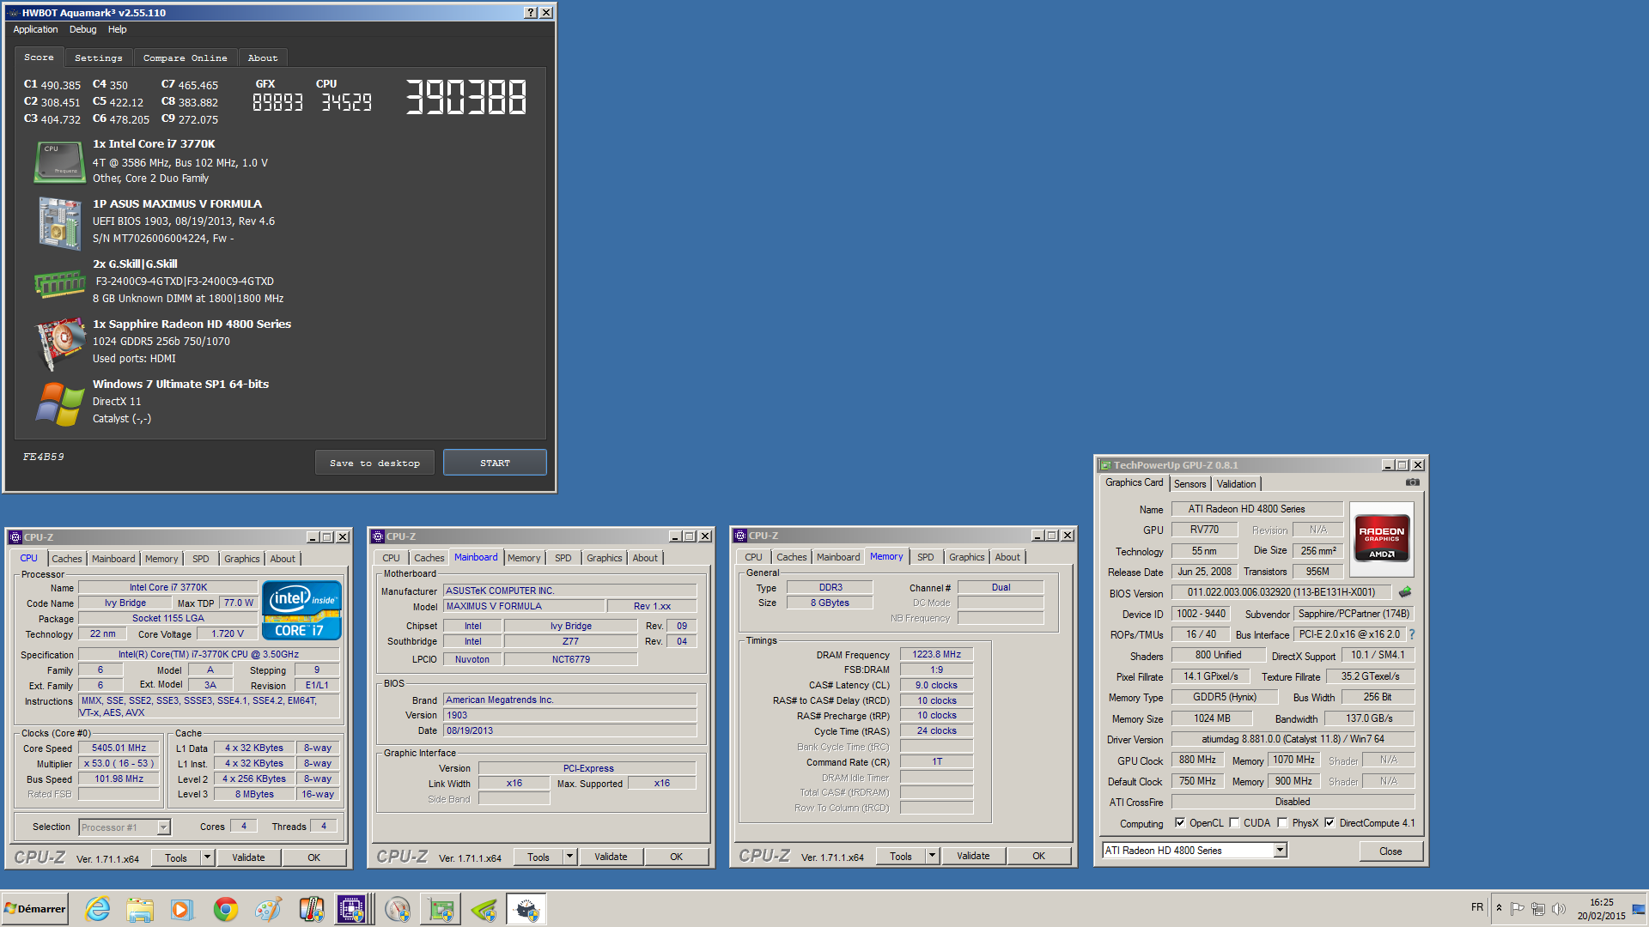
Task: Switch to the Settings tab in Aquamark
Action: [98, 58]
